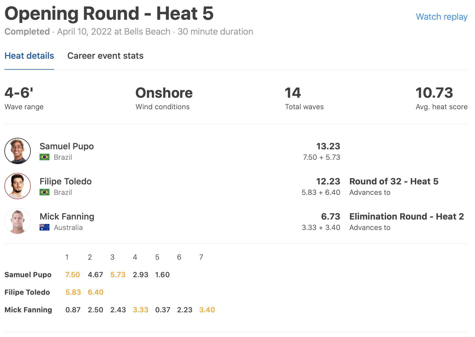The width and height of the screenshot is (475, 337).
Task: Click Mick Fanning row label in wave table
Action: point(28,310)
